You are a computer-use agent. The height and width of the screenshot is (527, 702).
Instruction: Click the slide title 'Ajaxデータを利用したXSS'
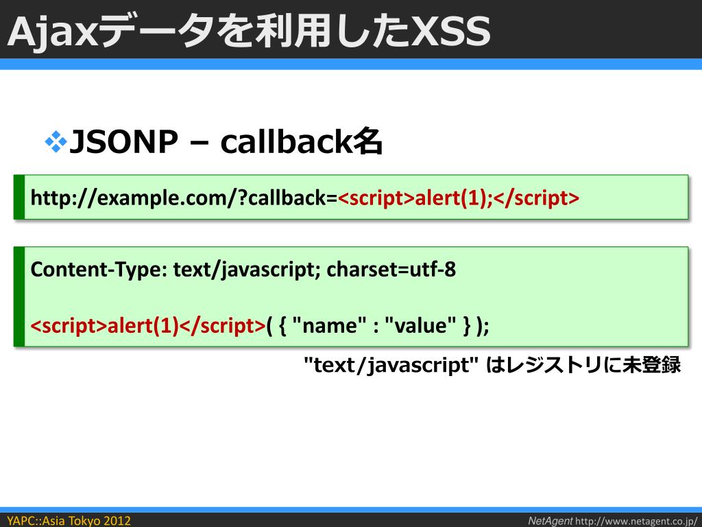pos(249,32)
